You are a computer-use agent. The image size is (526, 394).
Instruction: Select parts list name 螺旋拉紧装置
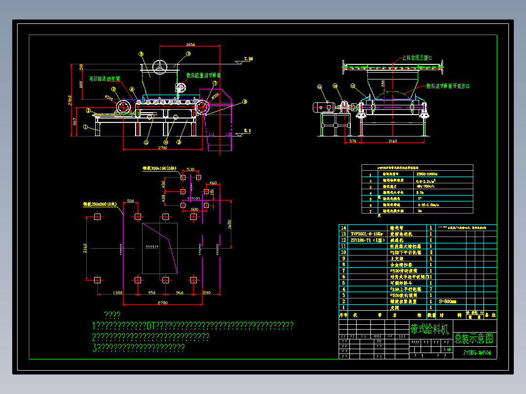[x=403, y=301]
